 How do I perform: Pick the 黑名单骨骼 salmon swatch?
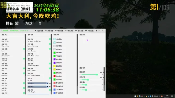coord(54,83)
